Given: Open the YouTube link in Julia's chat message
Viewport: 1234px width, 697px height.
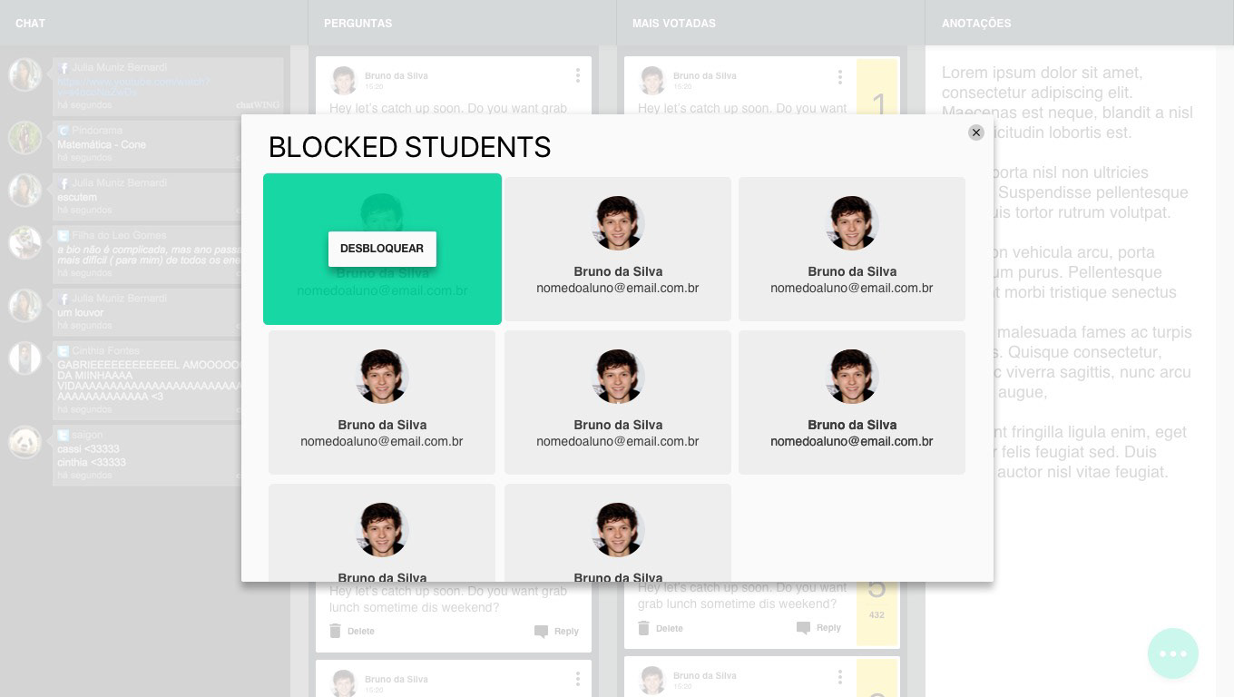Looking at the screenshot, I should (133, 87).
